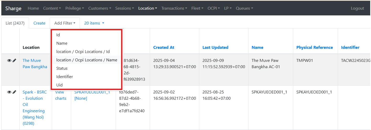The image size is (371, 130).
Task: Pick location / Ocpi Locations / Name filter
Action: [87, 60]
